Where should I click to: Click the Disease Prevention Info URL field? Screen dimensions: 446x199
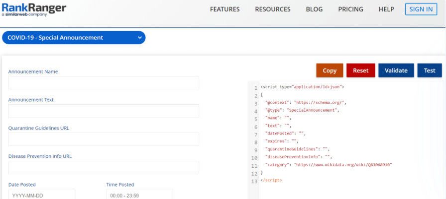104,168
